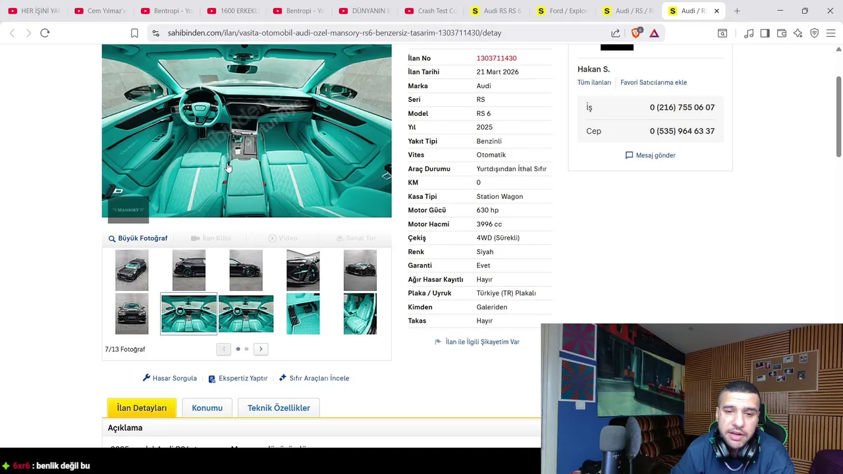Open the music playlist icon
This screenshot has height=474, width=843.
coord(749,33)
